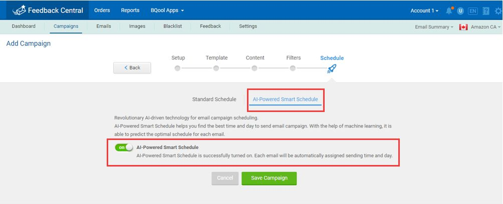The image size is (503, 204).
Task: Open the Amazon CA marketplace dropdown
Action: [x=485, y=27]
